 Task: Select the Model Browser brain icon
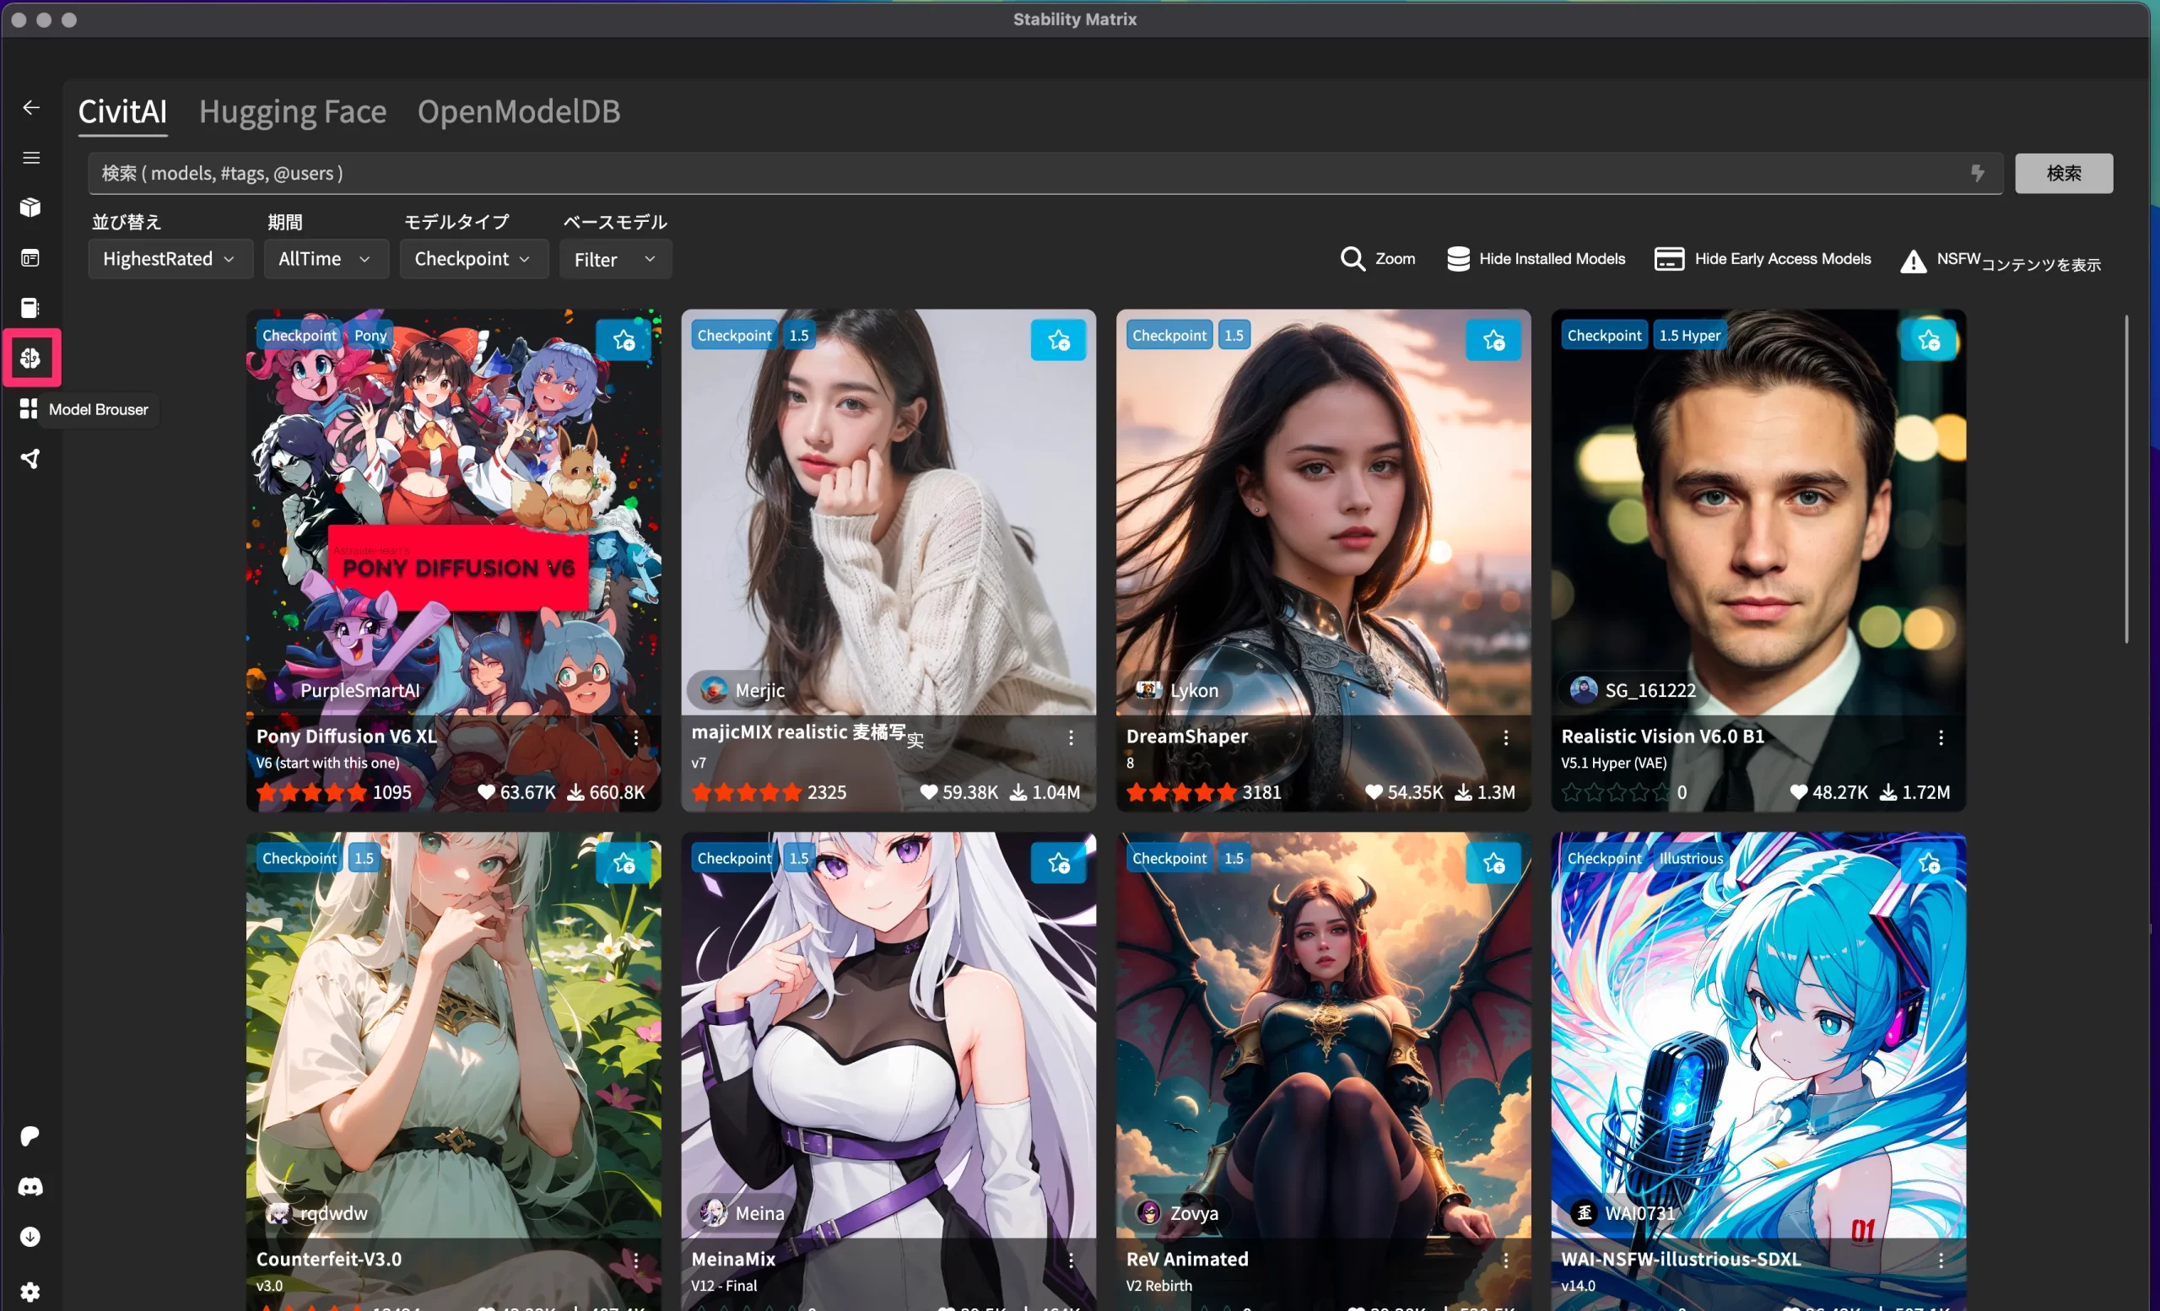pyautogui.click(x=30, y=358)
